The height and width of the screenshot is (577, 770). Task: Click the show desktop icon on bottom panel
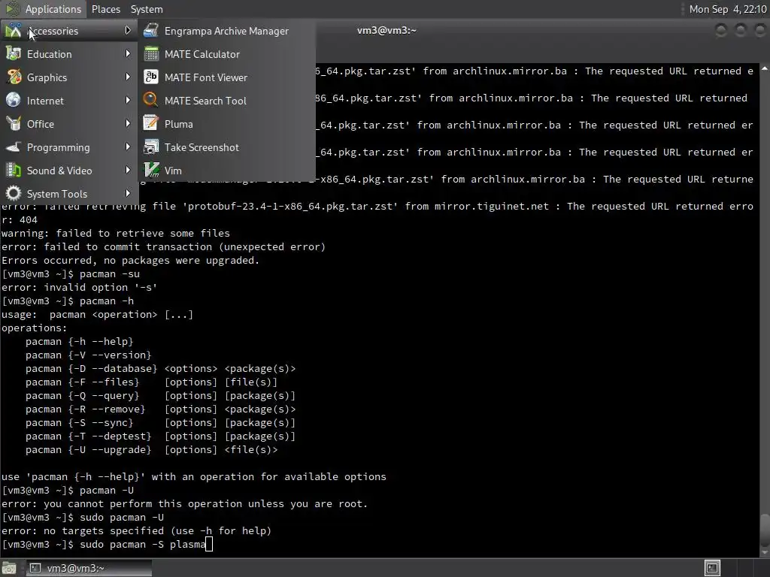pos(9,568)
